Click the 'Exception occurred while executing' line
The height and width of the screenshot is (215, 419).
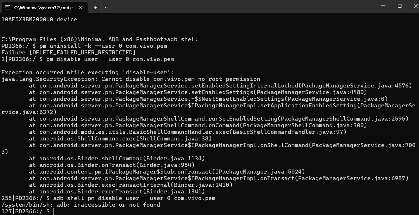(87, 73)
